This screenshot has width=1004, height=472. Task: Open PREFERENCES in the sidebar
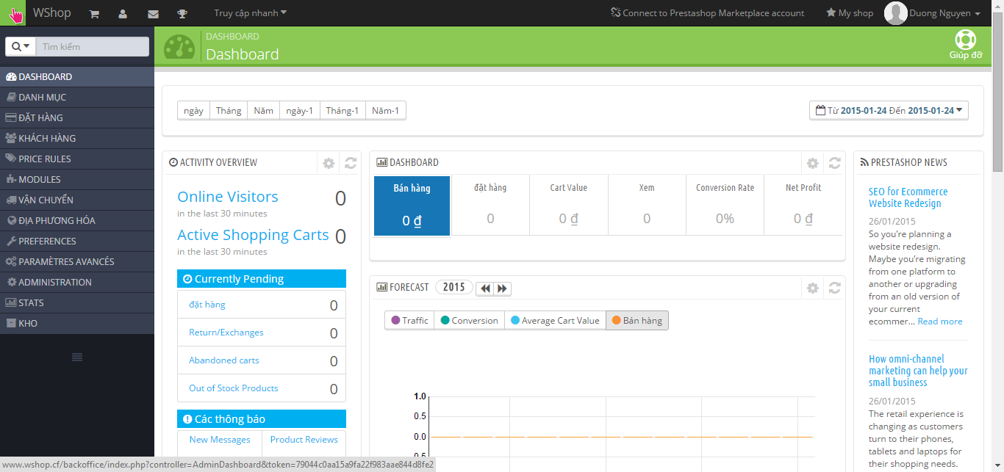[77, 241]
